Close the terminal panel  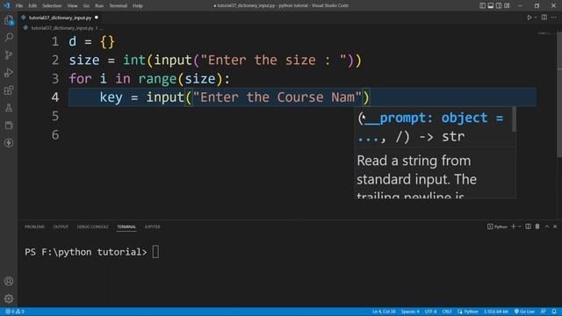click(555, 226)
